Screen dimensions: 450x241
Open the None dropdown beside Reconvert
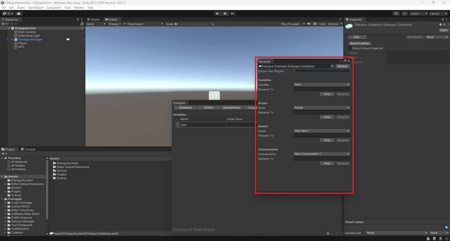437,37
